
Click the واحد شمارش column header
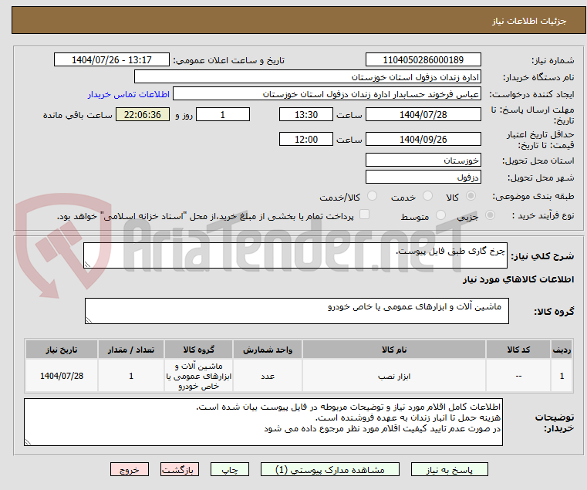(268, 350)
